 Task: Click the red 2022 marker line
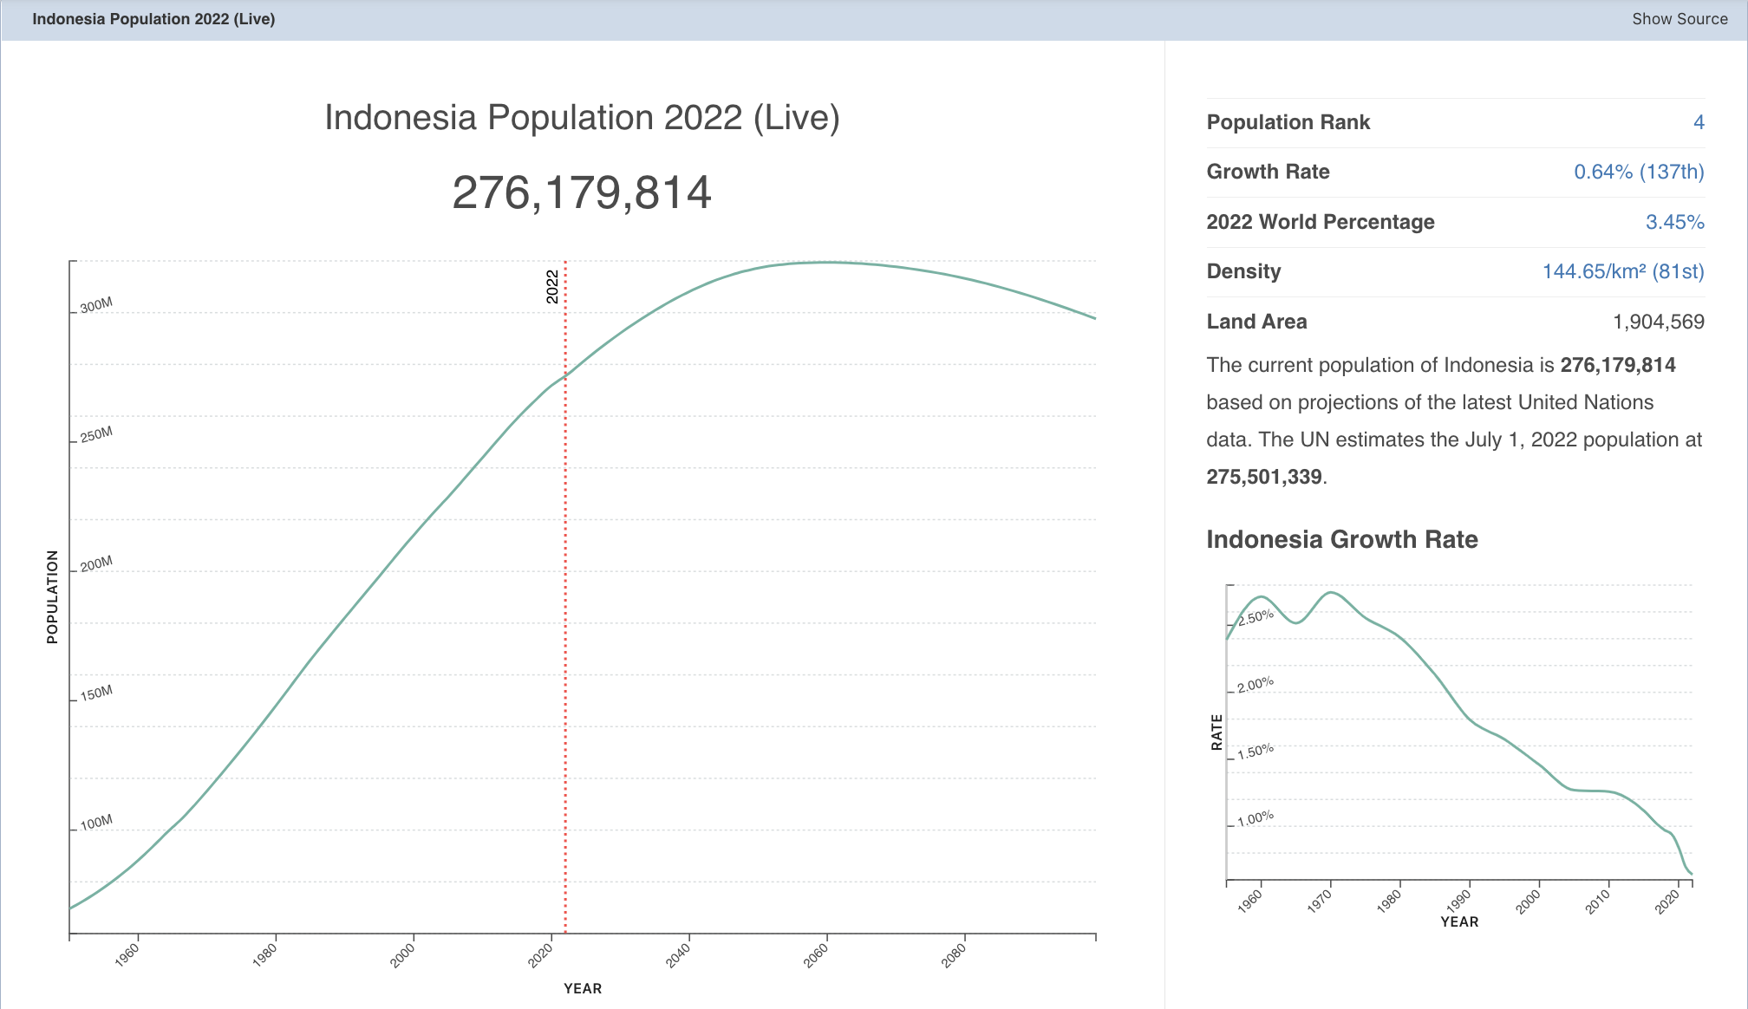point(565,607)
